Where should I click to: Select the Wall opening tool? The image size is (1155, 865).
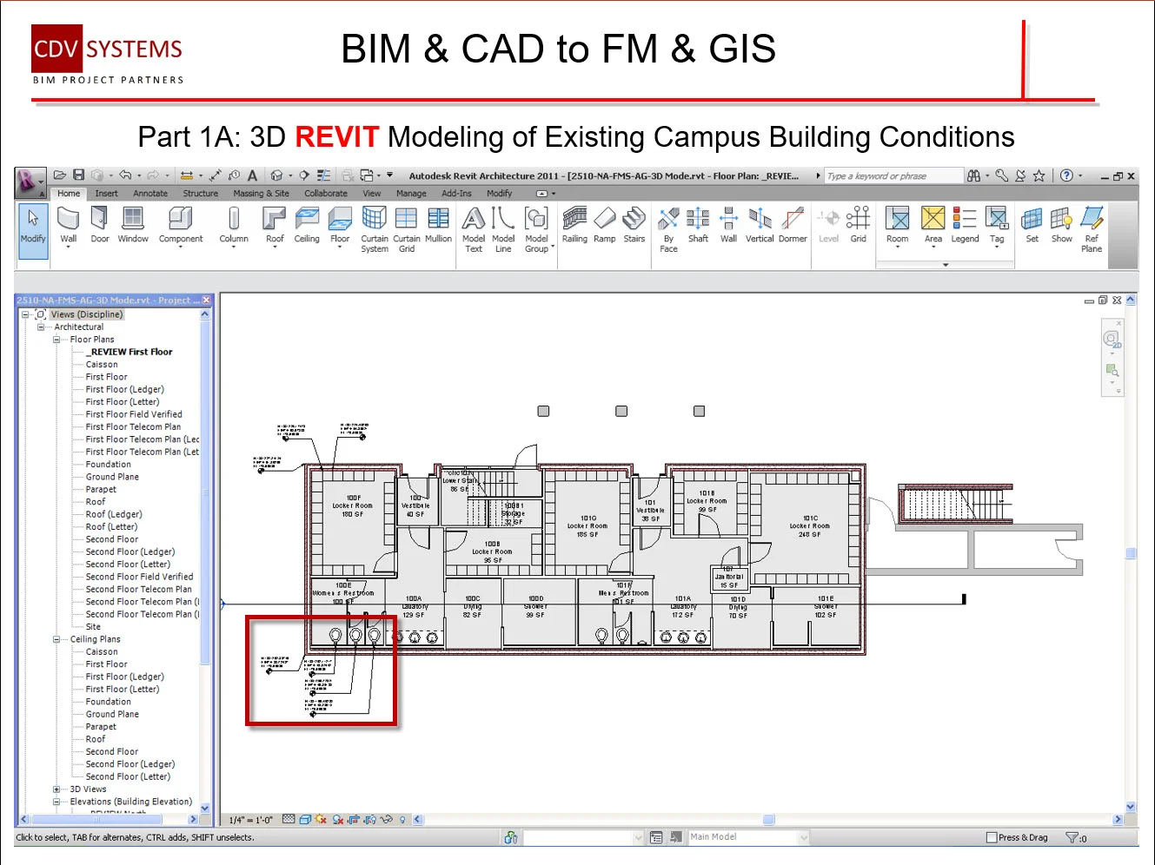(728, 224)
